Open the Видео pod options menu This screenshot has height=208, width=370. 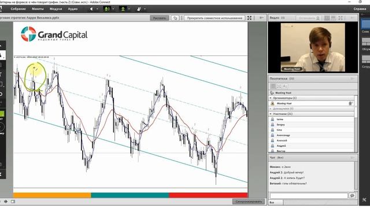click(352, 18)
